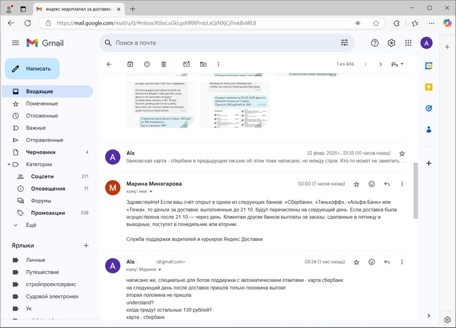Open Google apps grid icon
The height and width of the screenshot is (328, 456).
[408, 43]
